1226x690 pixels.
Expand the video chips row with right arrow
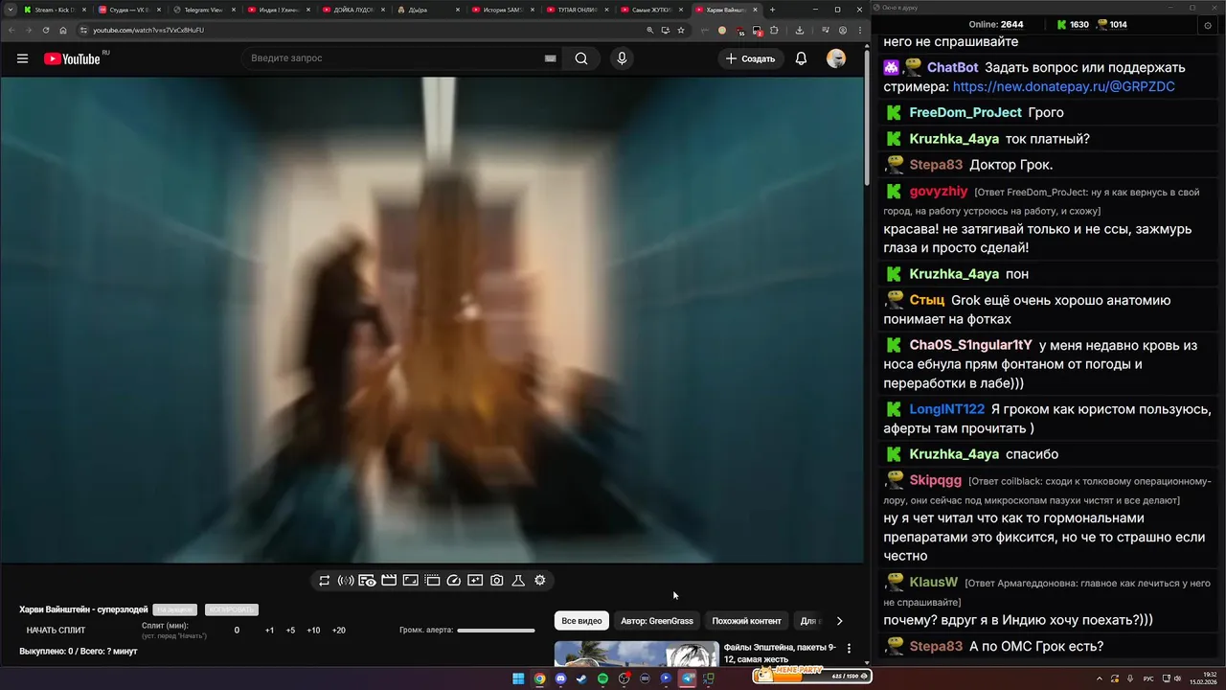coord(839,621)
